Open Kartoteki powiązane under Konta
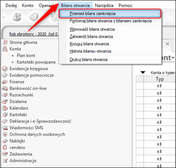Viewport: 176px width, 168px height. pyautogui.click(x=36, y=62)
